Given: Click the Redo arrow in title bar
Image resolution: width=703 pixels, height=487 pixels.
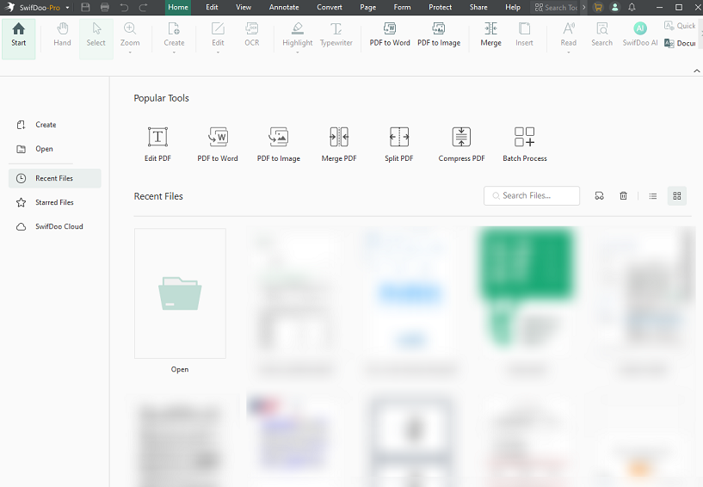Looking at the screenshot, I should 144,7.
